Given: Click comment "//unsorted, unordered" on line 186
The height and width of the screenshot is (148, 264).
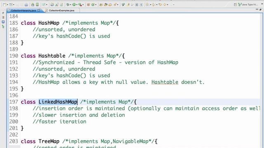Looking at the screenshot, I should [64, 30].
